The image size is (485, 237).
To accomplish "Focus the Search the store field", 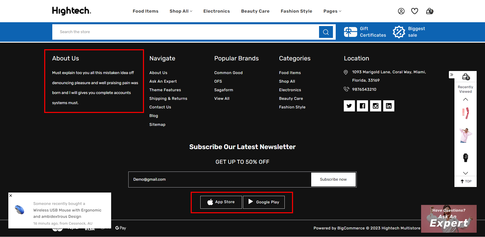I will (185, 32).
